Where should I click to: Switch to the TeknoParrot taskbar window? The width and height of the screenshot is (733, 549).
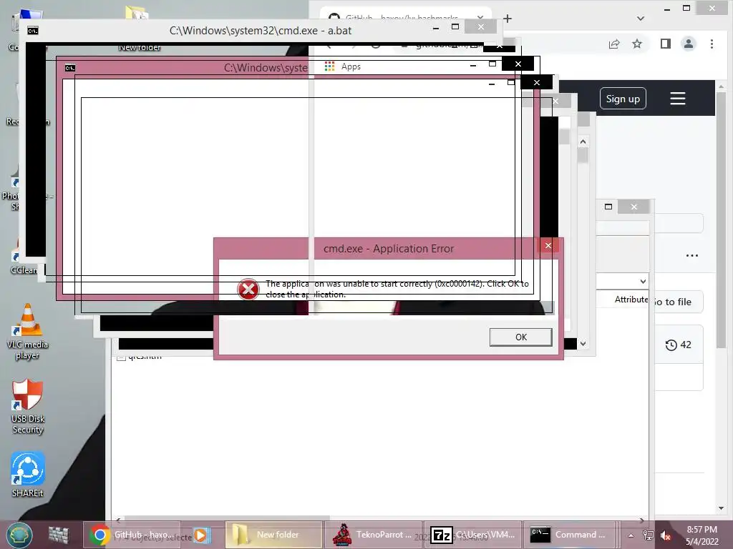coord(373,535)
